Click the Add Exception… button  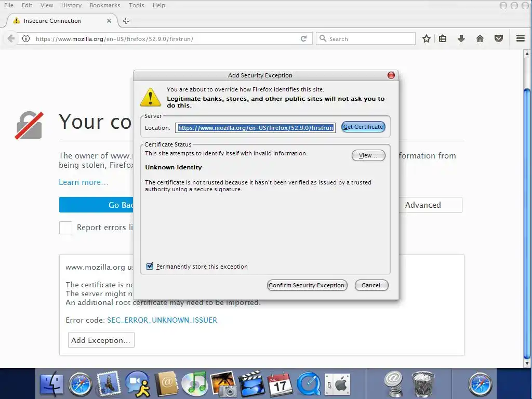(x=101, y=340)
